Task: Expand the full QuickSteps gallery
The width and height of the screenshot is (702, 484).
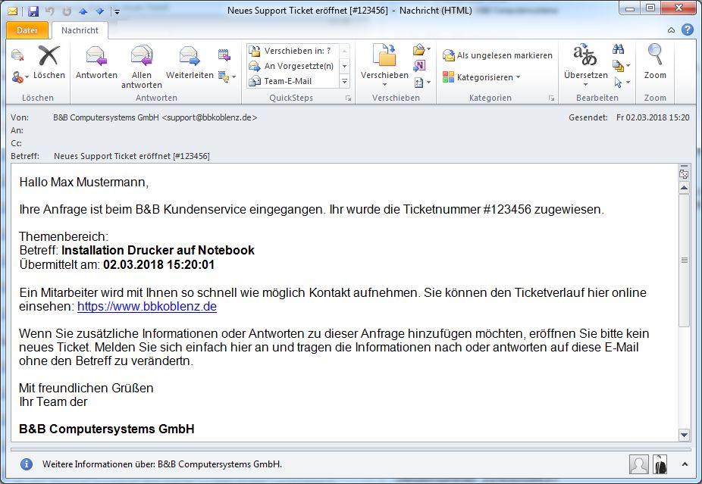Action: [344, 81]
